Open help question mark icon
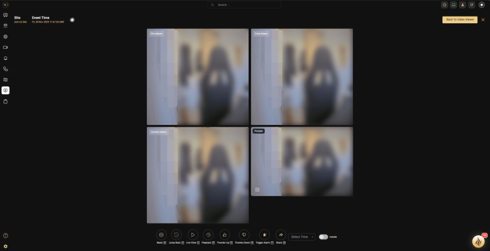 click(6, 236)
